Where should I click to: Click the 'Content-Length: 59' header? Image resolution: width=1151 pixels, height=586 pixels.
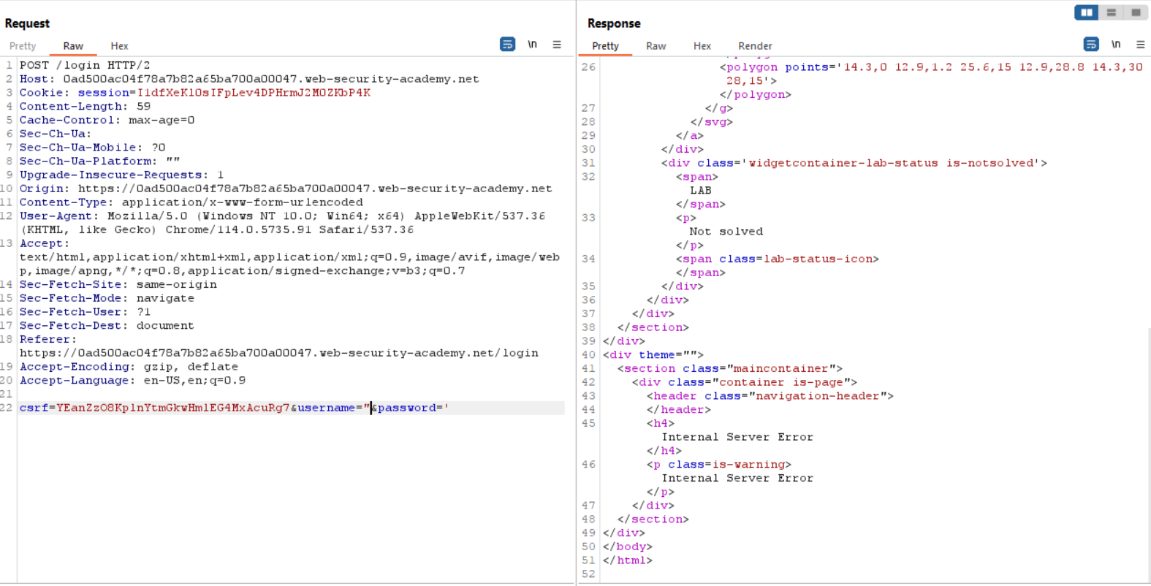pyautogui.click(x=85, y=107)
